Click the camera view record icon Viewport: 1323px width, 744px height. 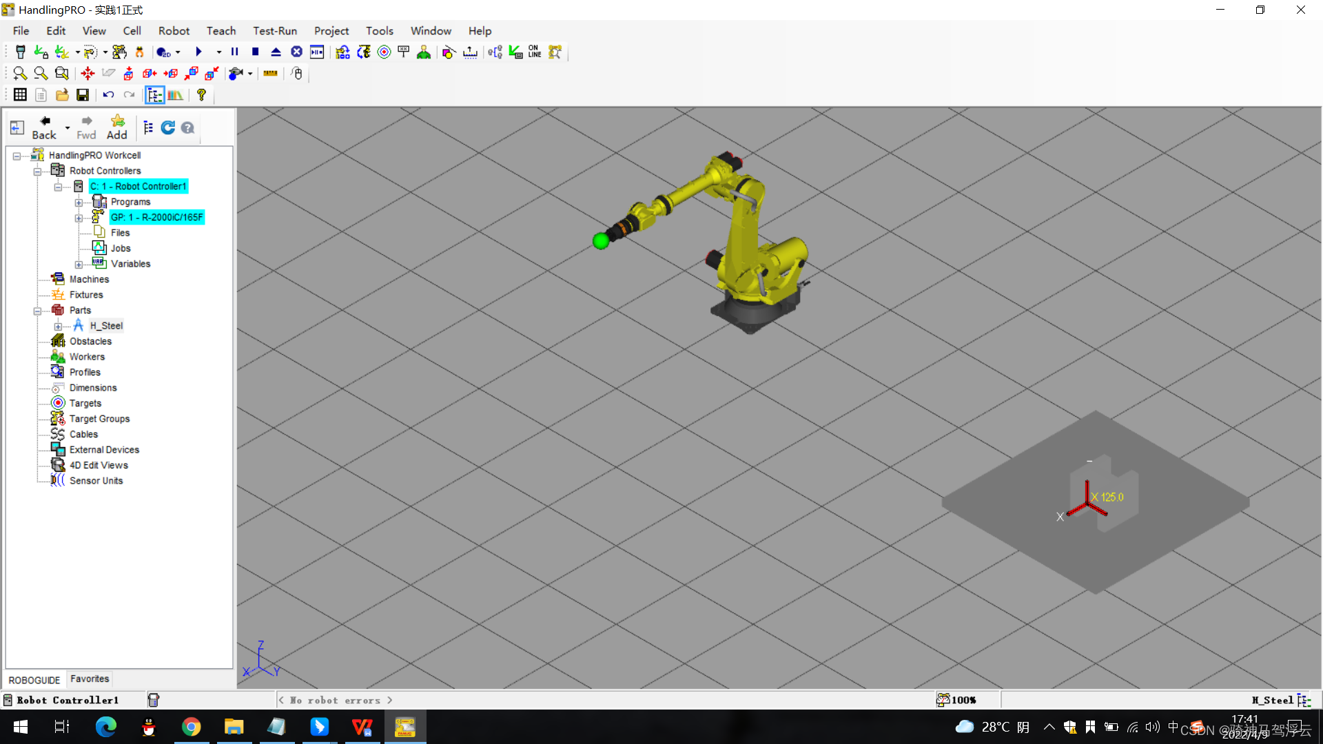click(x=236, y=73)
